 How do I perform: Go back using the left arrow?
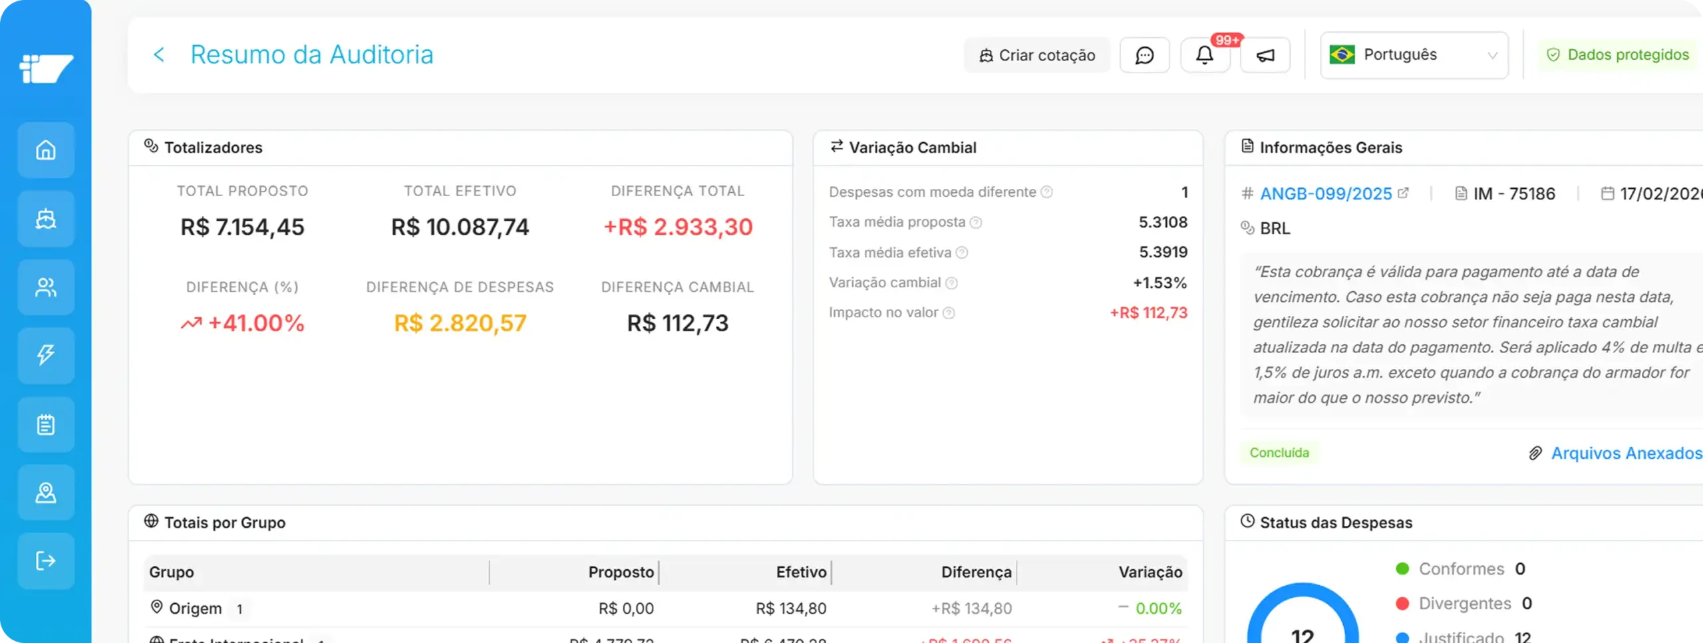[x=158, y=55]
